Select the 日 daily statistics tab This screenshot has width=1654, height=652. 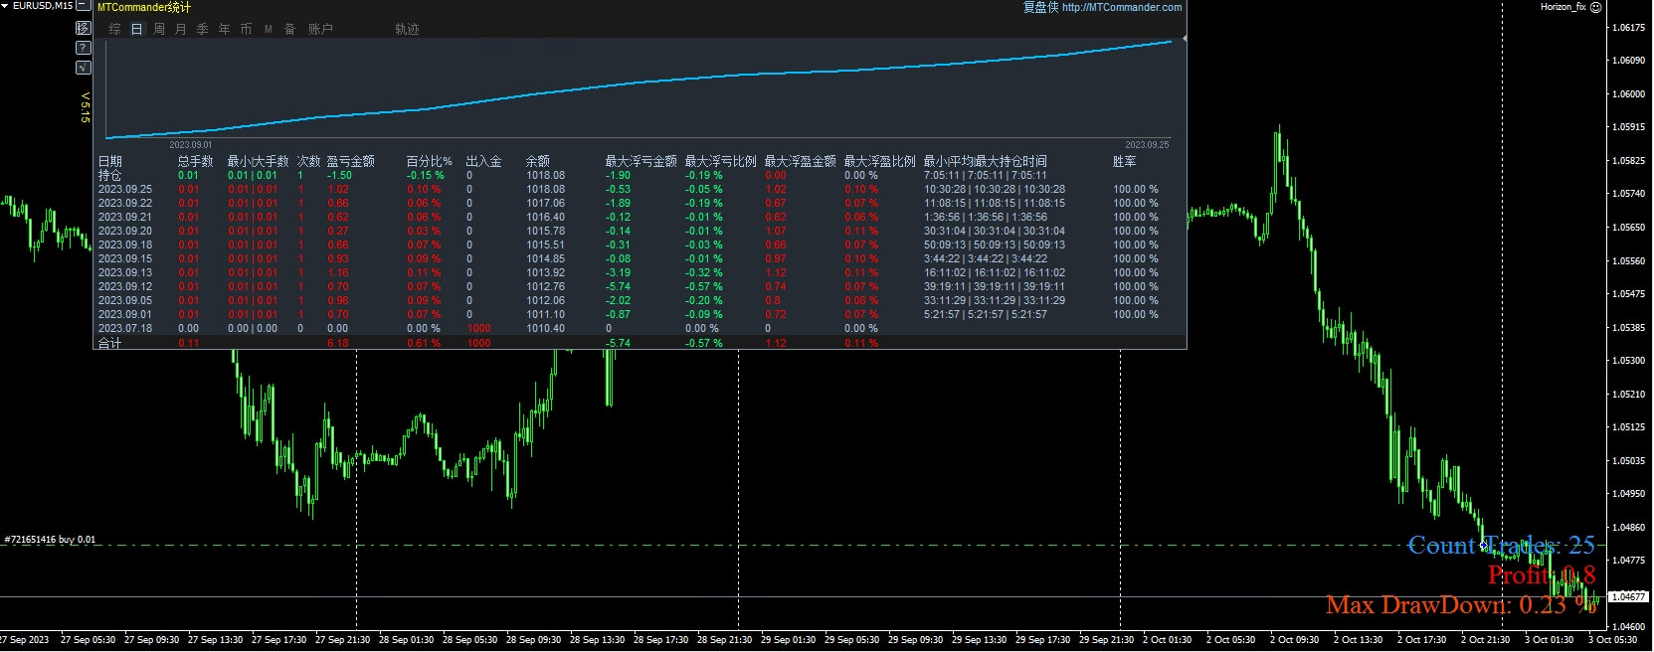click(x=137, y=30)
